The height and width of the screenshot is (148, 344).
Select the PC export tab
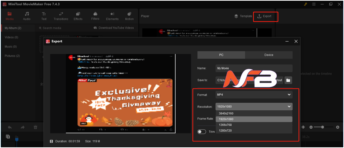pos(221,55)
